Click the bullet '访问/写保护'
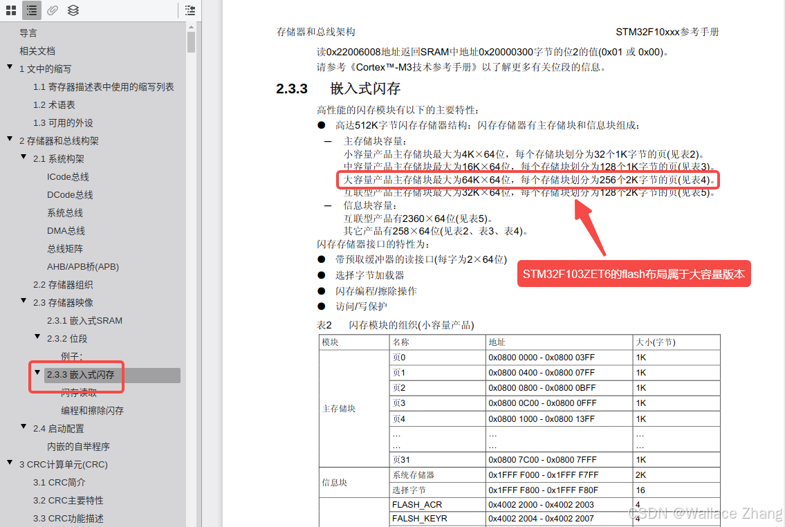Viewport: 785px width, 527px height. point(361,306)
